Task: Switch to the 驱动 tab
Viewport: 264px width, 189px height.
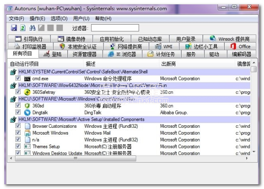Action: click(216, 54)
